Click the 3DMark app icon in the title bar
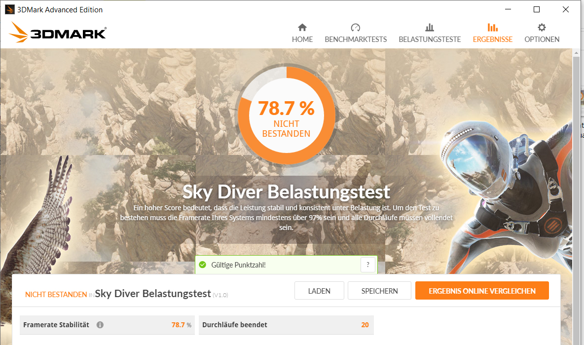584x345 pixels. coord(10,9)
